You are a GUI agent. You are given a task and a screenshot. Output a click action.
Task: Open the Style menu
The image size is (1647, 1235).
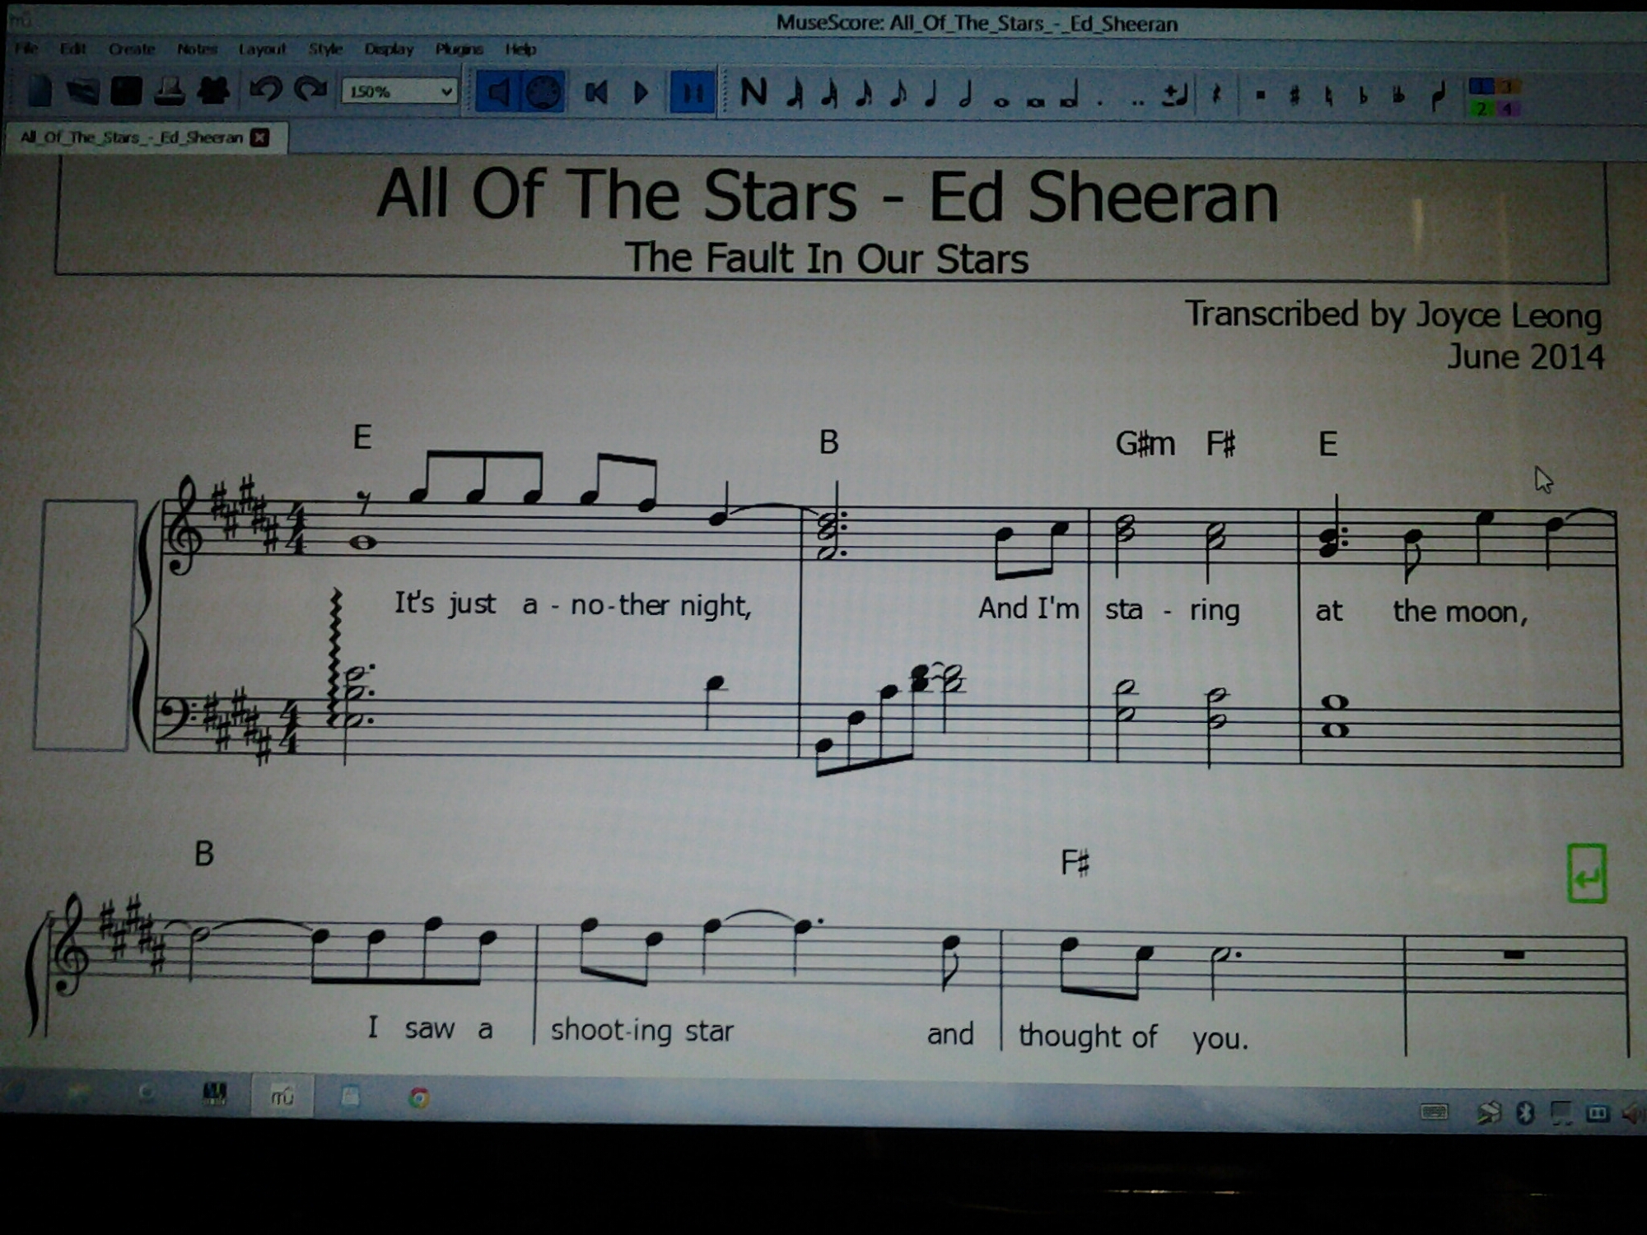[325, 49]
